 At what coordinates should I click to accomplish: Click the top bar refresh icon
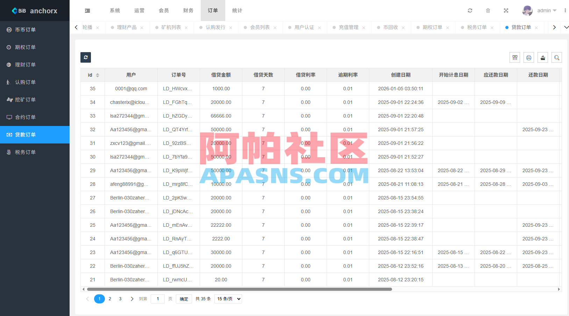click(x=470, y=10)
